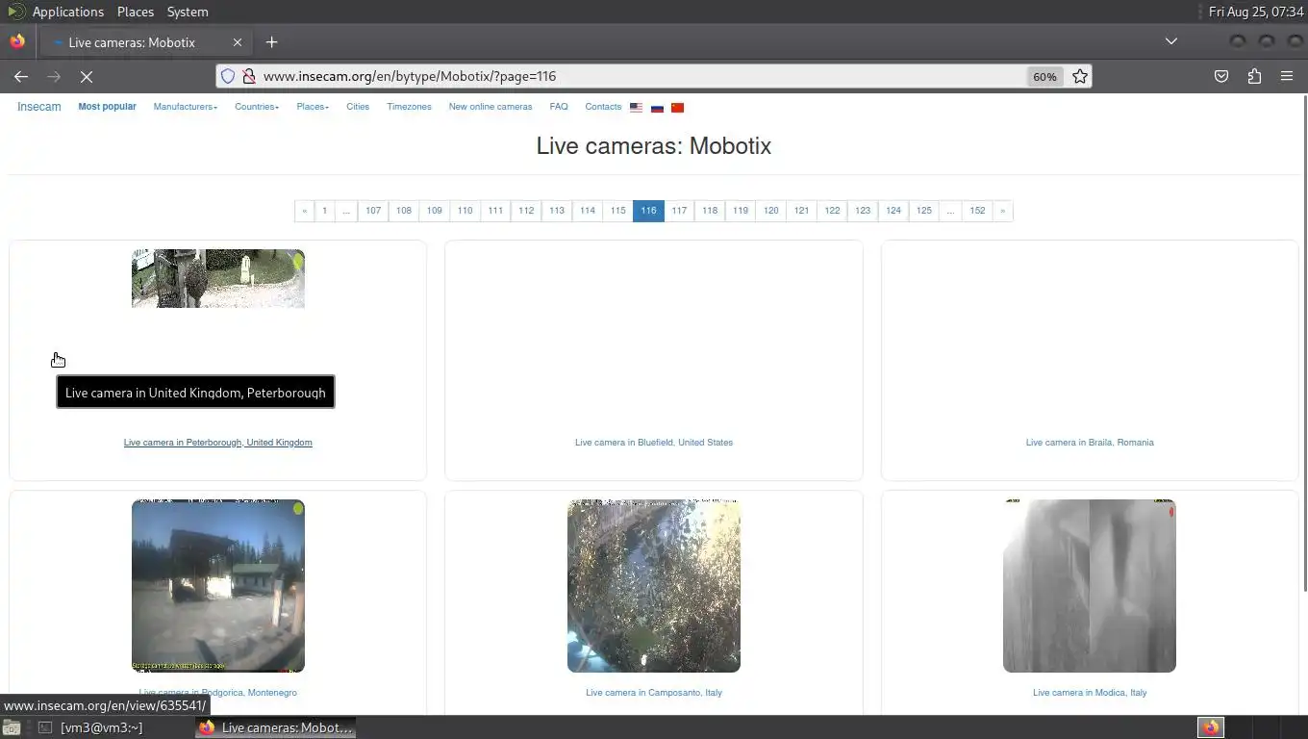Click Firefox icon in bottom-right tray
1308x739 pixels.
click(1210, 727)
